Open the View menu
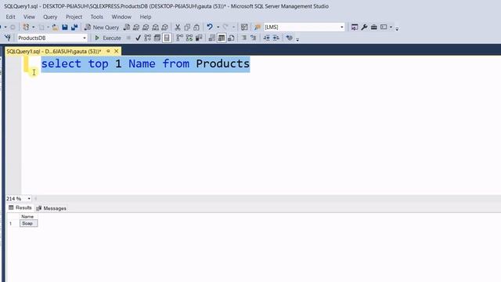Screen dimensions: 501x282 [x=29, y=16]
